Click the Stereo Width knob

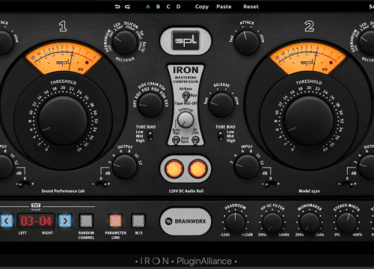click(x=346, y=223)
